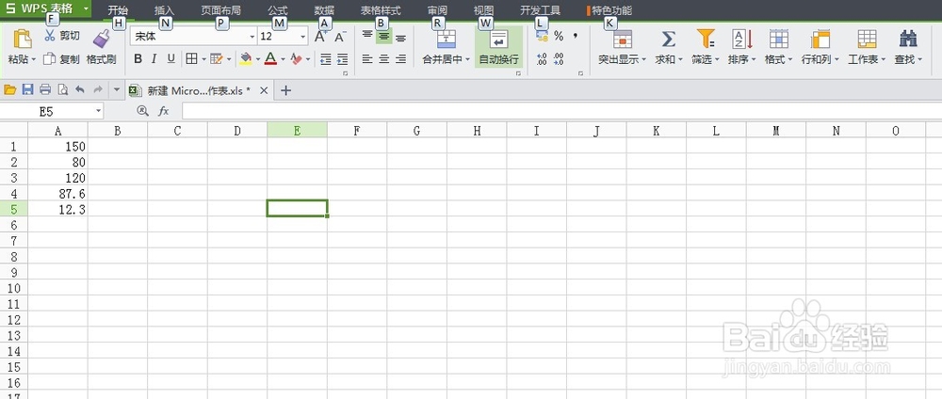Image resolution: width=942 pixels, height=399 pixels.
Task: Click the print icon in quick access bar
Action: click(44, 90)
